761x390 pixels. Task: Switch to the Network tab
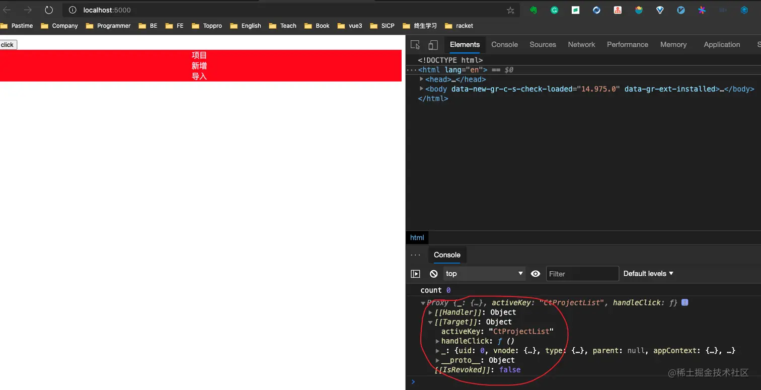tap(581, 45)
